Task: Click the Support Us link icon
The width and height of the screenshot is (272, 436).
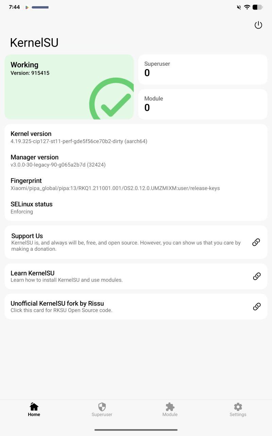Action: pyautogui.click(x=256, y=242)
